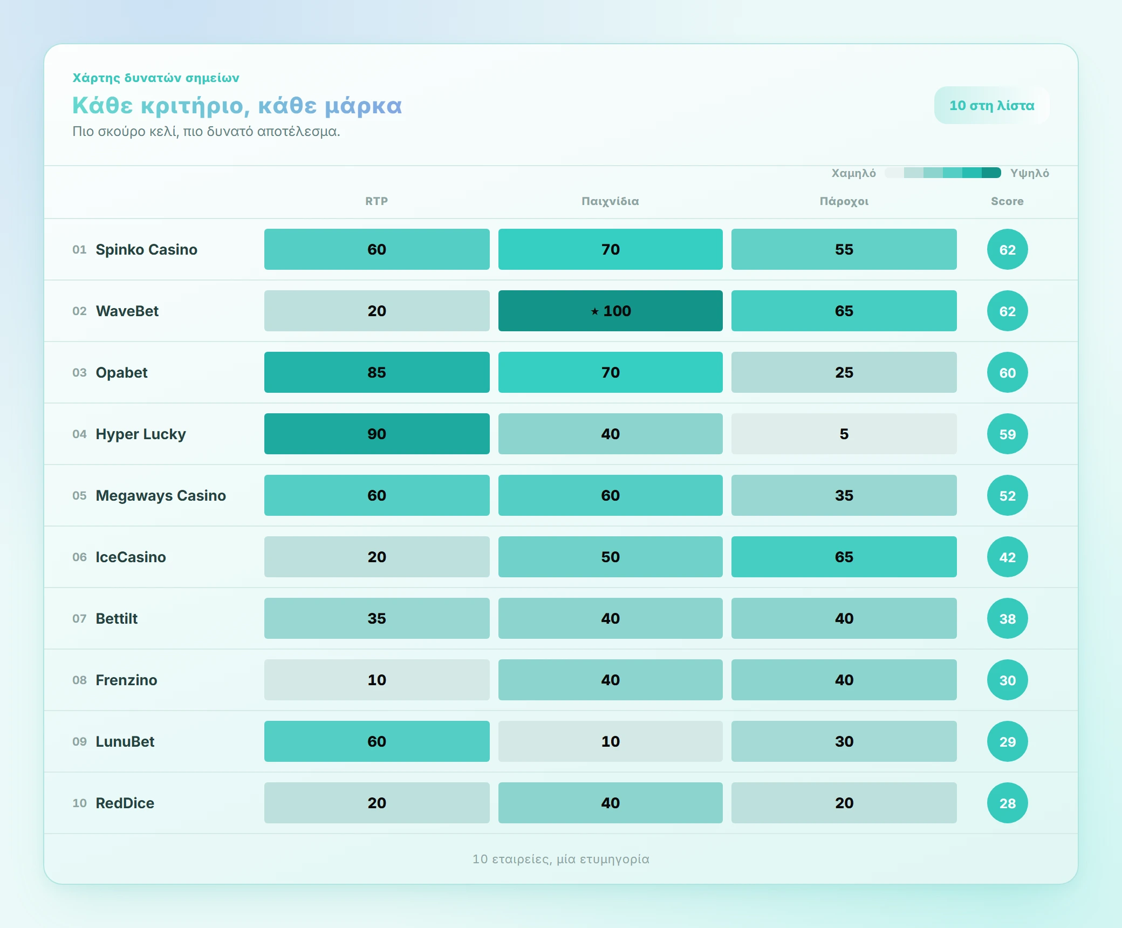This screenshot has width=1122, height=928.
Task: Select Spinko Casino brand name
Action: click(x=146, y=249)
